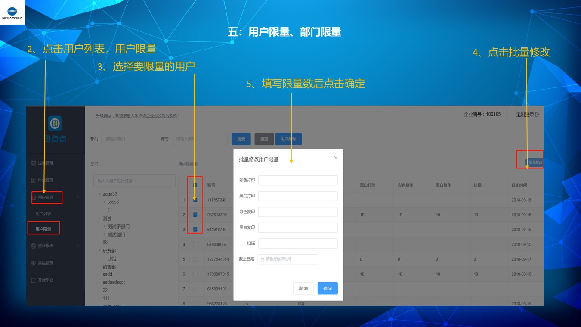This screenshot has width=581, height=327.
Task: Select the 用户限量 submenu item
Action: tap(43, 229)
